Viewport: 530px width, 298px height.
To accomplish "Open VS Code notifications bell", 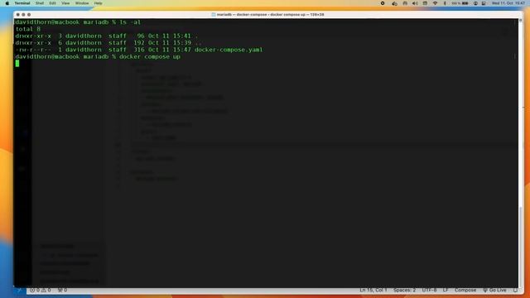I will coord(515,291).
